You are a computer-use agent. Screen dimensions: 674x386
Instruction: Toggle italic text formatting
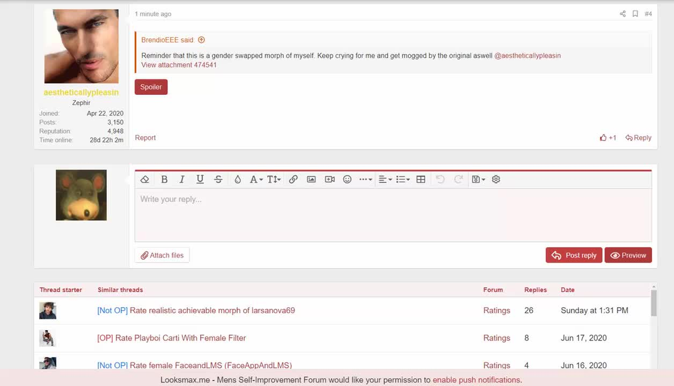[182, 180]
